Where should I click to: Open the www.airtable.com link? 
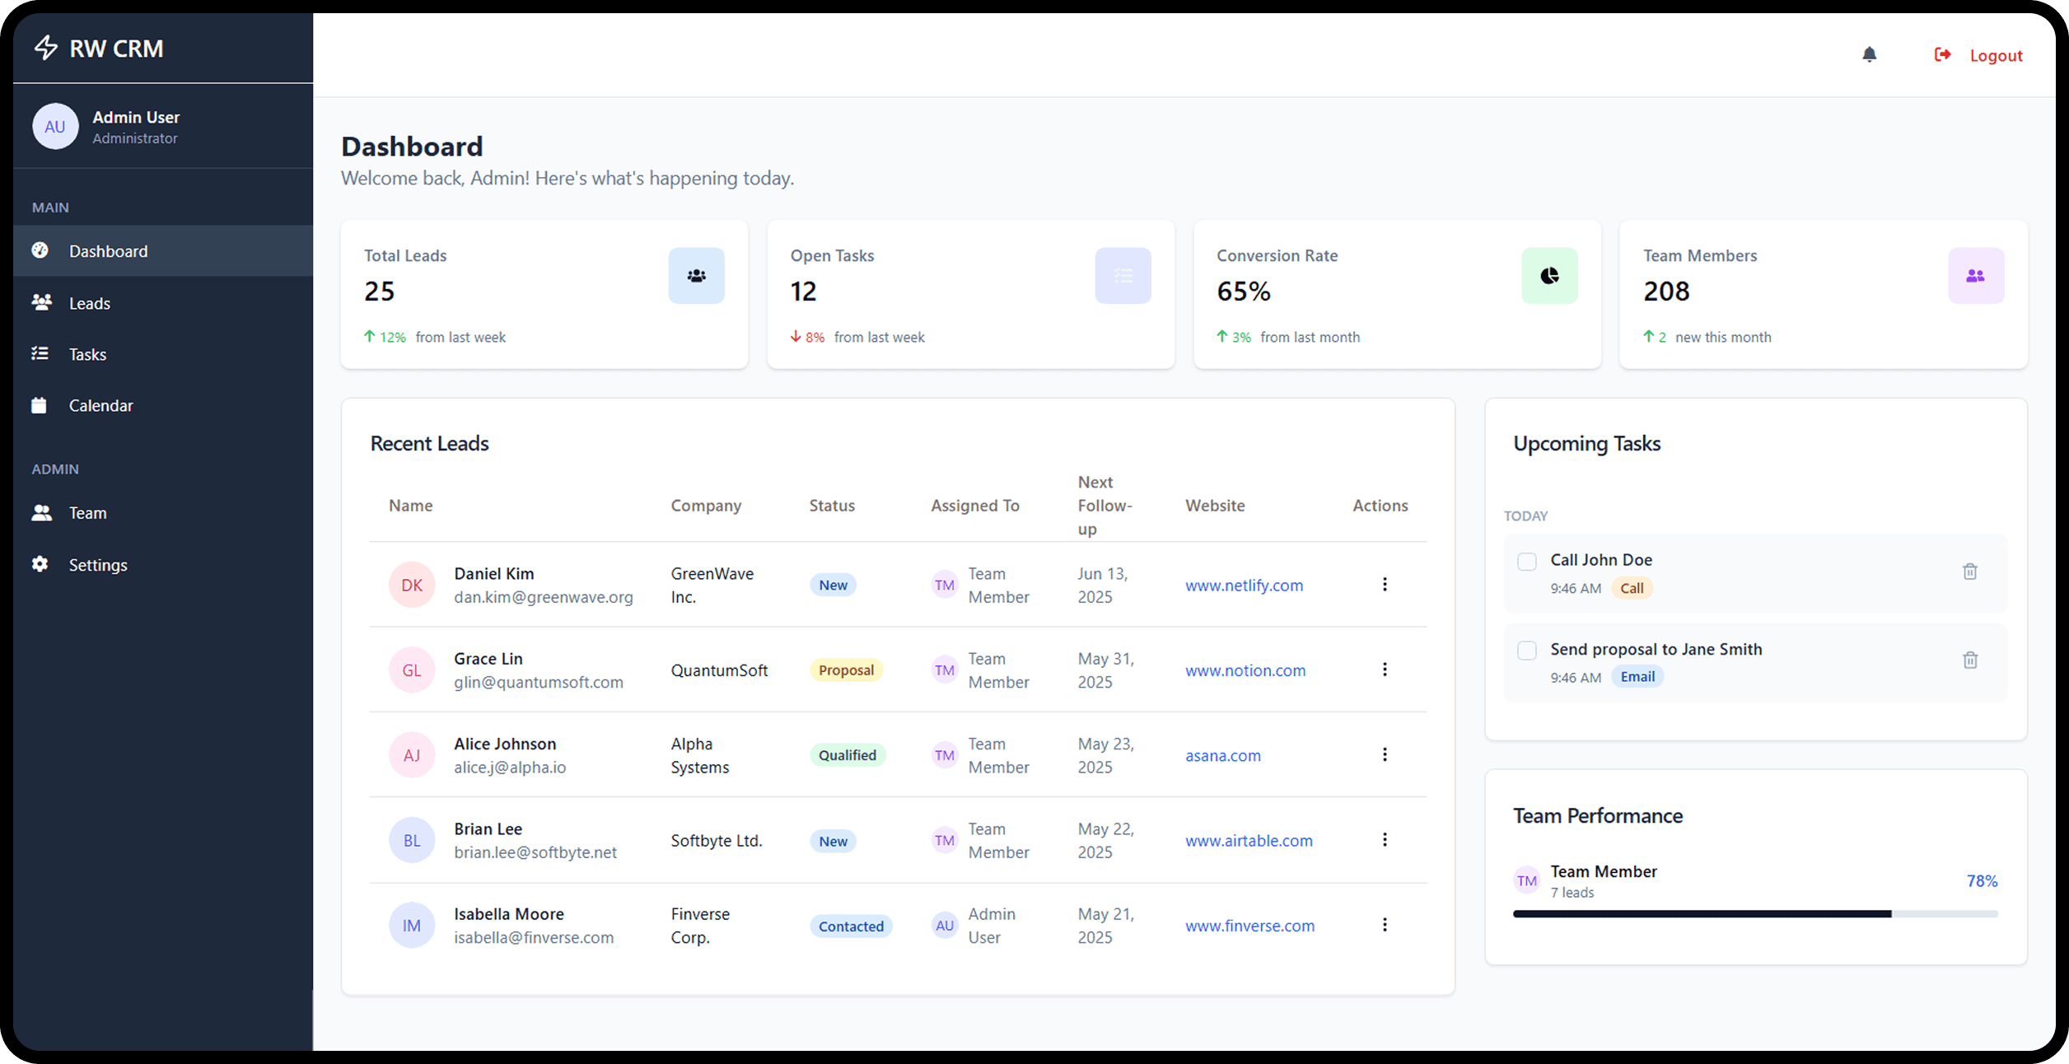(1249, 840)
